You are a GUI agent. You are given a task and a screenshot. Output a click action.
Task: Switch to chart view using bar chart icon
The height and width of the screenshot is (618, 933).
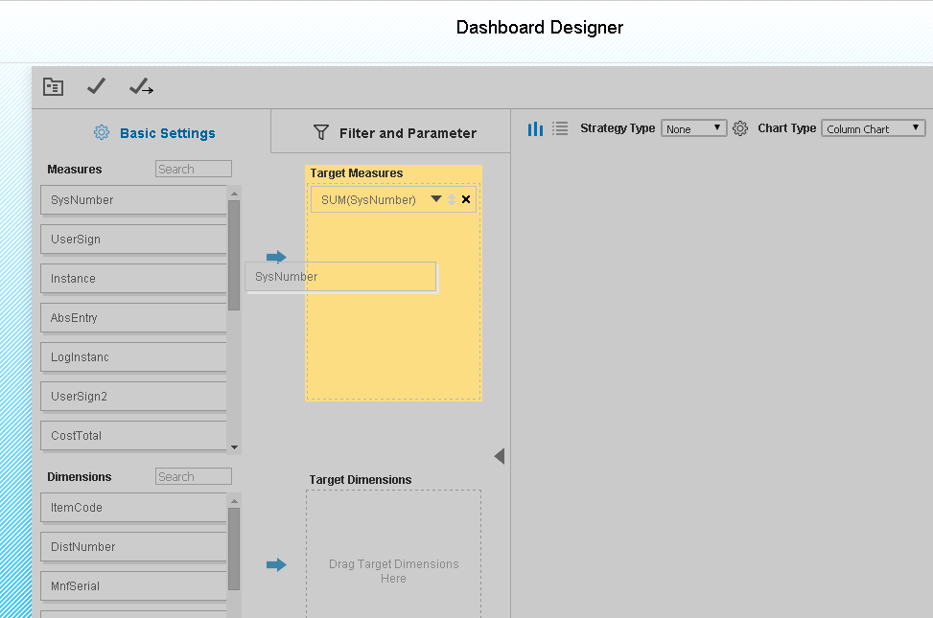[x=534, y=127]
